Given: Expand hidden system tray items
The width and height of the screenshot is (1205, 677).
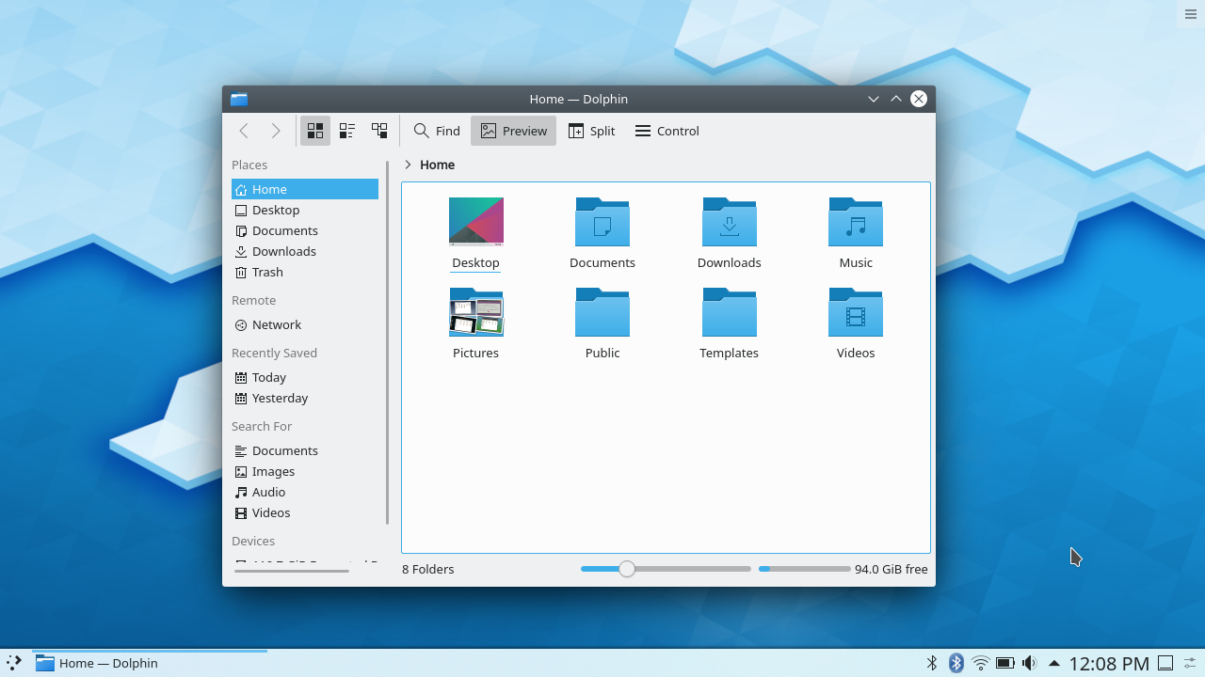Looking at the screenshot, I should tap(1055, 663).
